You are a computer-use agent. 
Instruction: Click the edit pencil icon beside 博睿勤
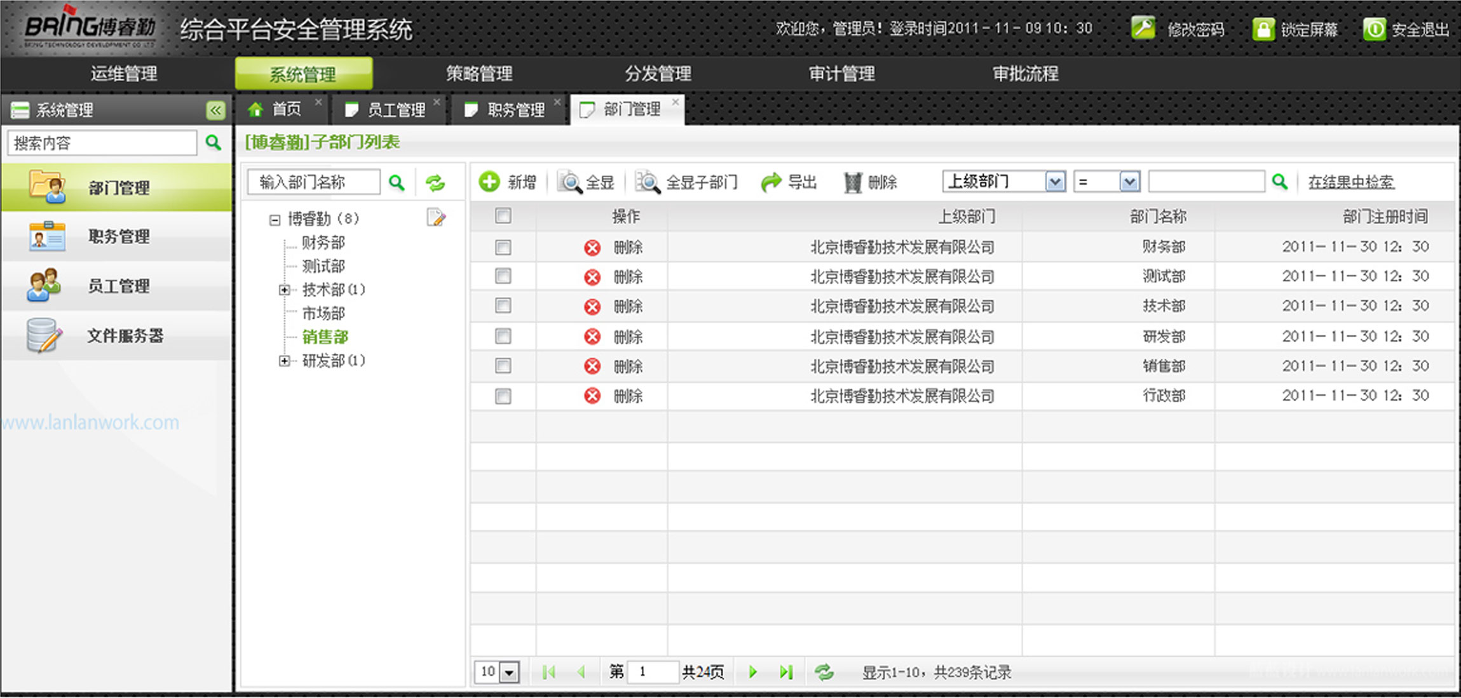[436, 218]
